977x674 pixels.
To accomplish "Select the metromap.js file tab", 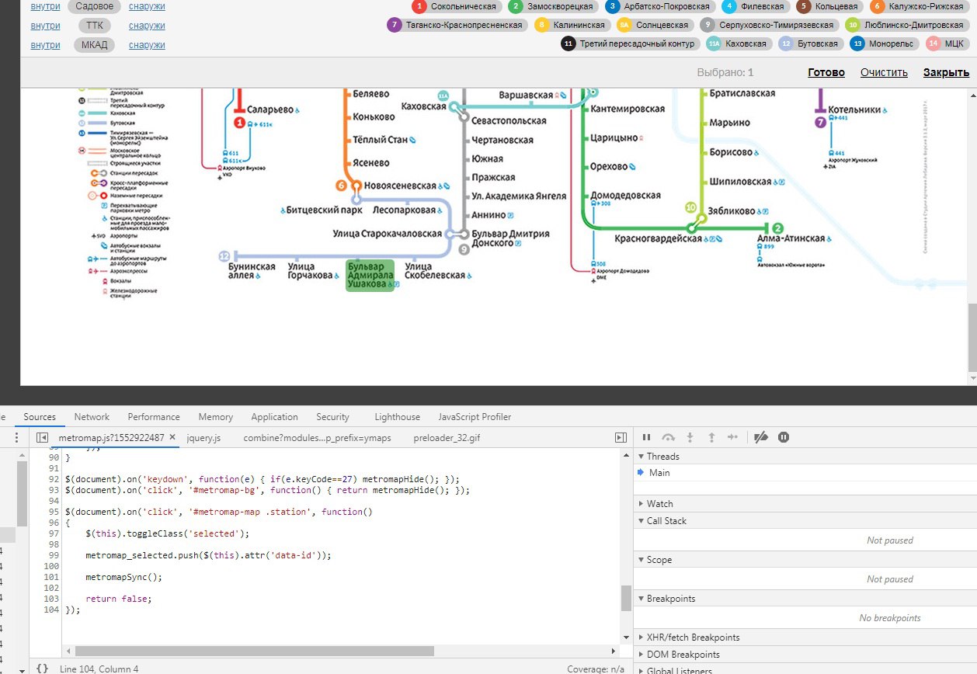I will point(111,438).
